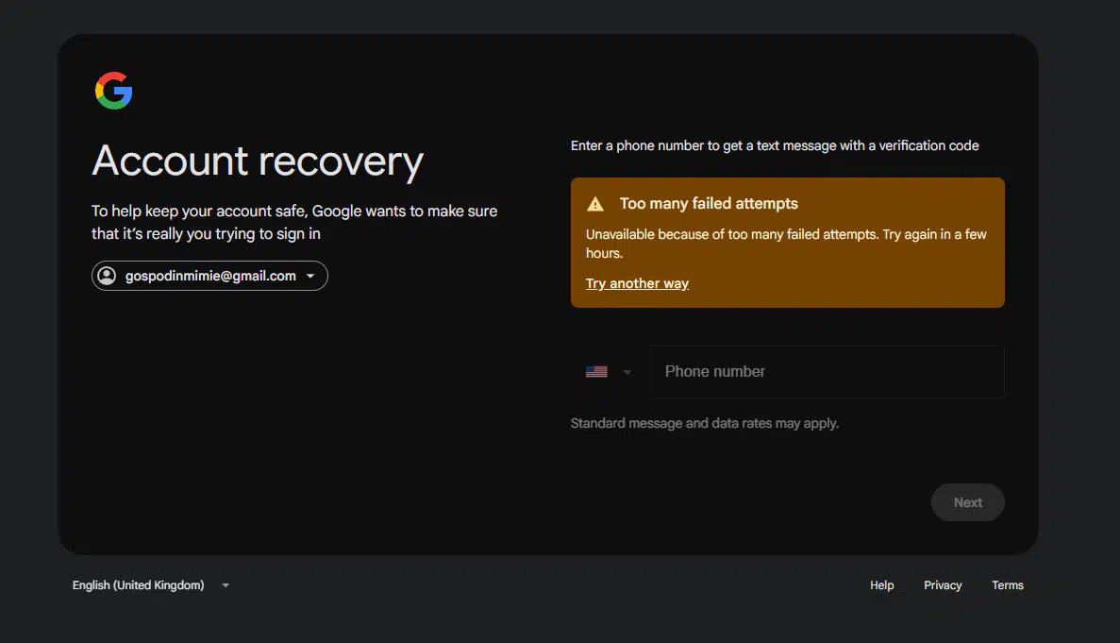Open the English (United Kingdom) language selector
The image size is (1120, 643).
click(x=151, y=585)
